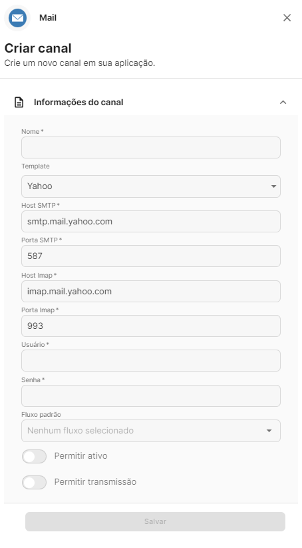
Task: Enable the Permitir ativo toggle
Action: coord(34,456)
